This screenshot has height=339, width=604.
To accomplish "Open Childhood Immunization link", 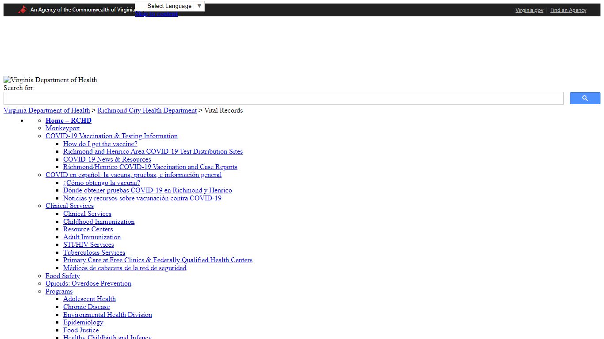I will [99, 222].
